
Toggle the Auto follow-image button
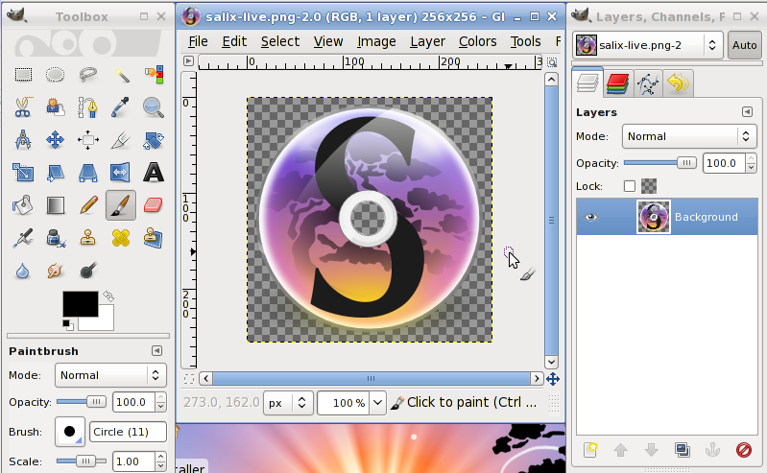(744, 45)
